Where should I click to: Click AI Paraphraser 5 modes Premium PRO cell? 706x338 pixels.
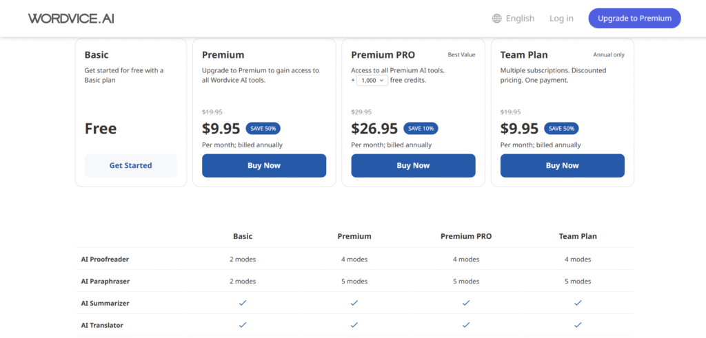(466, 282)
